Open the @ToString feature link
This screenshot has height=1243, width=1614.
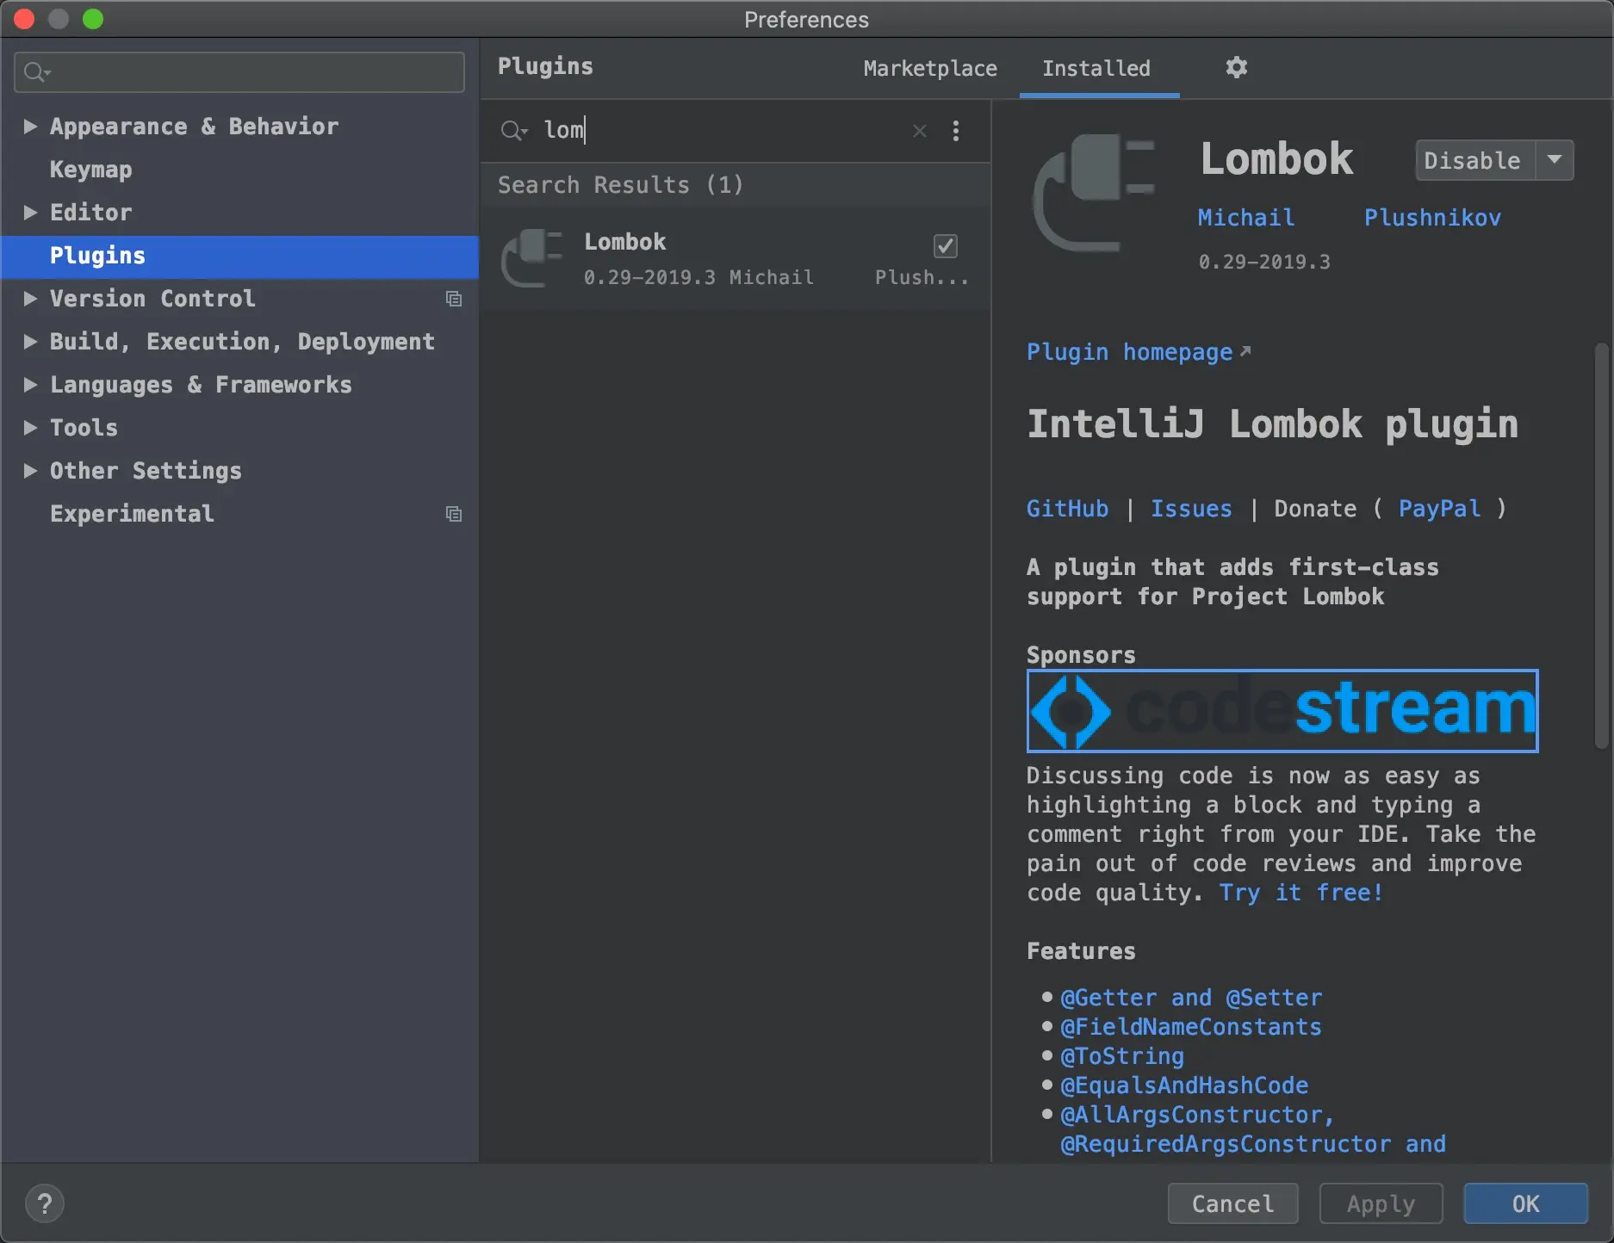coord(1122,1056)
